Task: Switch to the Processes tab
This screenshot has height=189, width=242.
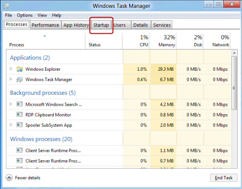Action: coord(17,24)
